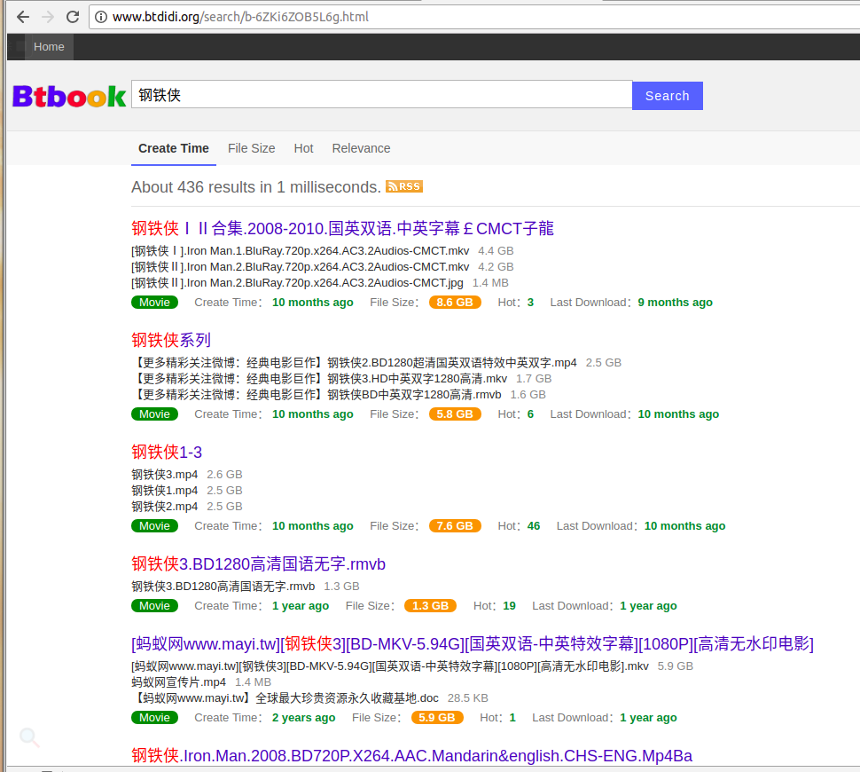Click the 全球最大珍贵资源永久收藏基地.doc file row
The width and height of the screenshot is (860, 772).
pyautogui.click(x=310, y=697)
